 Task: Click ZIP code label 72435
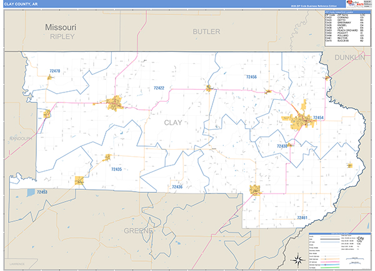tap(116, 169)
